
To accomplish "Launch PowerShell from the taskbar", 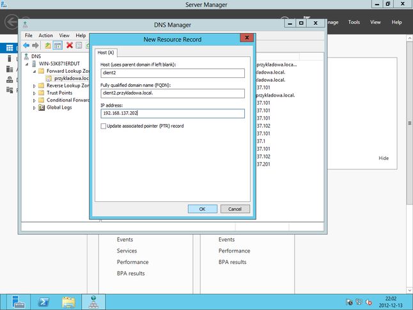I will point(43,302).
